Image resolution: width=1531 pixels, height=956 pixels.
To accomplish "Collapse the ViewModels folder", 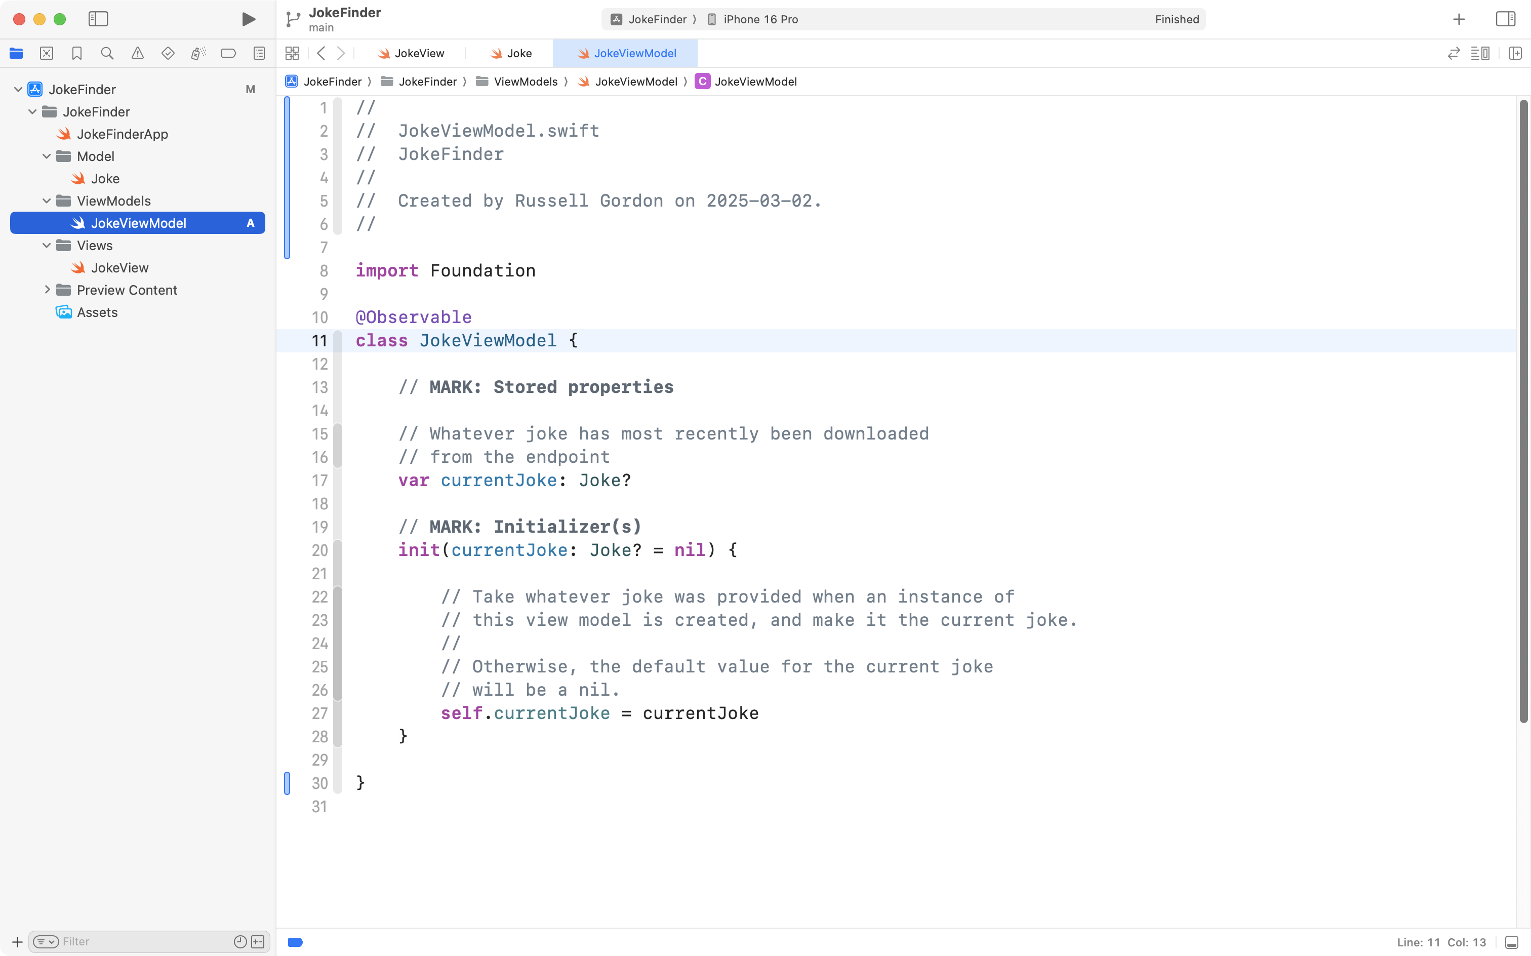I will [x=46, y=201].
